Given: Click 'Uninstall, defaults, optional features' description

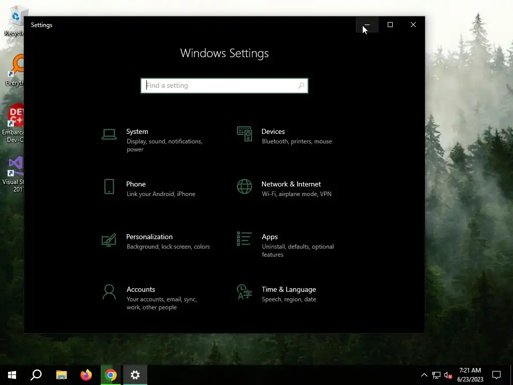Looking at the screenshot, I should click(298, 251).
